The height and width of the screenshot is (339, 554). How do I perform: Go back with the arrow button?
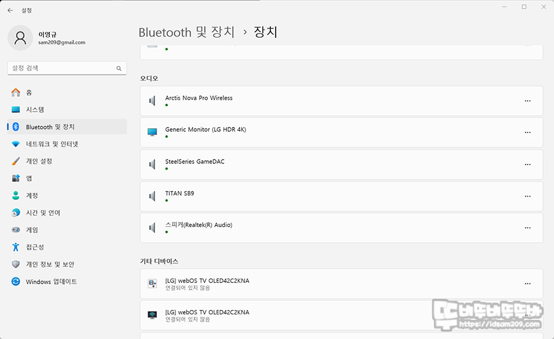[x=10, y=10]
